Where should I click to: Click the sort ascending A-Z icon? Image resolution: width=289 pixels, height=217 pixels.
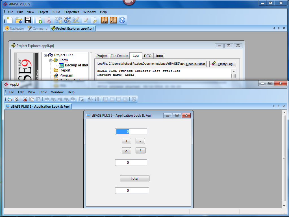tap(90, 99)
